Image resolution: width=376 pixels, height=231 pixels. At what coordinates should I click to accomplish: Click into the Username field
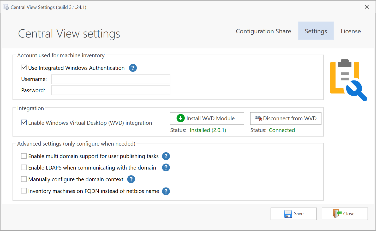(x=111, y=79)
